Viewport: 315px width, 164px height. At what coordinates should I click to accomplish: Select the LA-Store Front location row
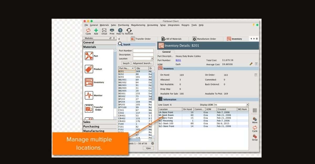pyautogui.click(x=203, y=112)
